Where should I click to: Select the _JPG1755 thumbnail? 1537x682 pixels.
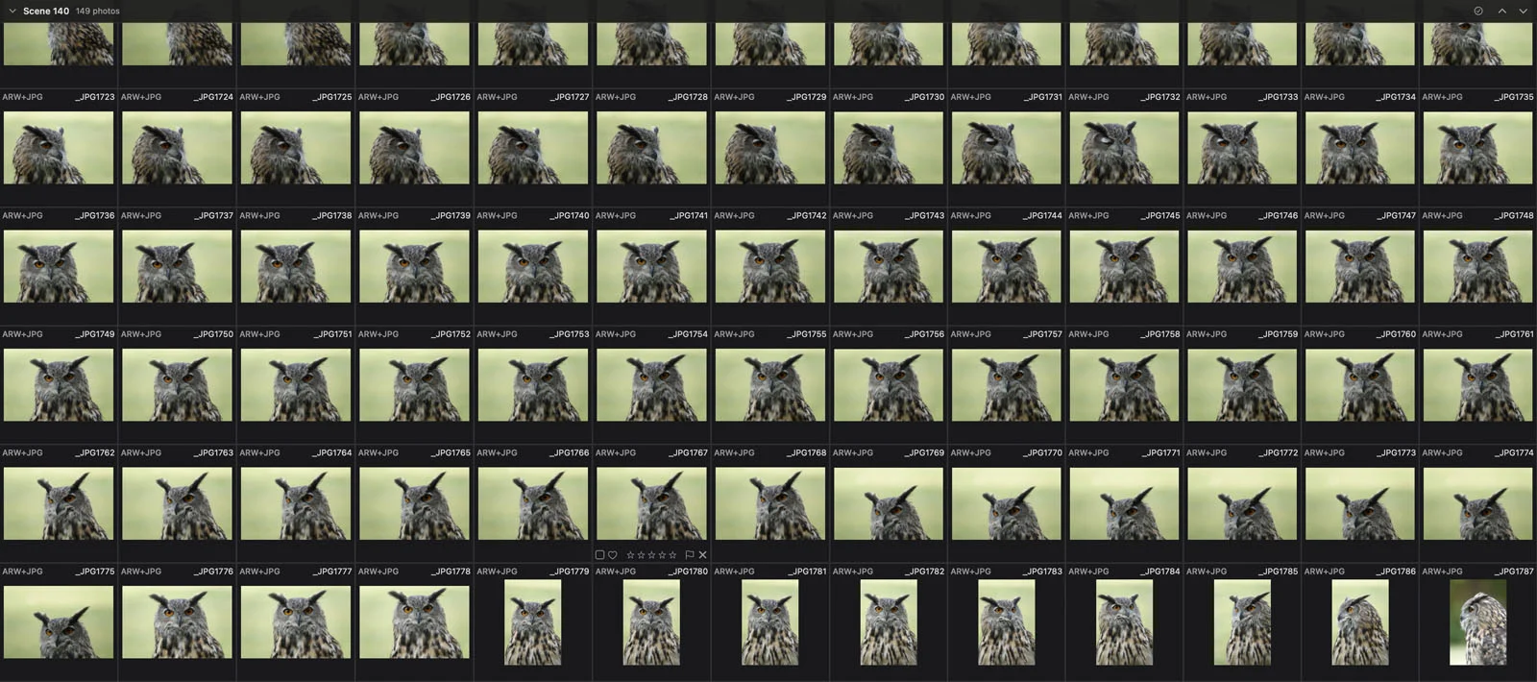769,385
